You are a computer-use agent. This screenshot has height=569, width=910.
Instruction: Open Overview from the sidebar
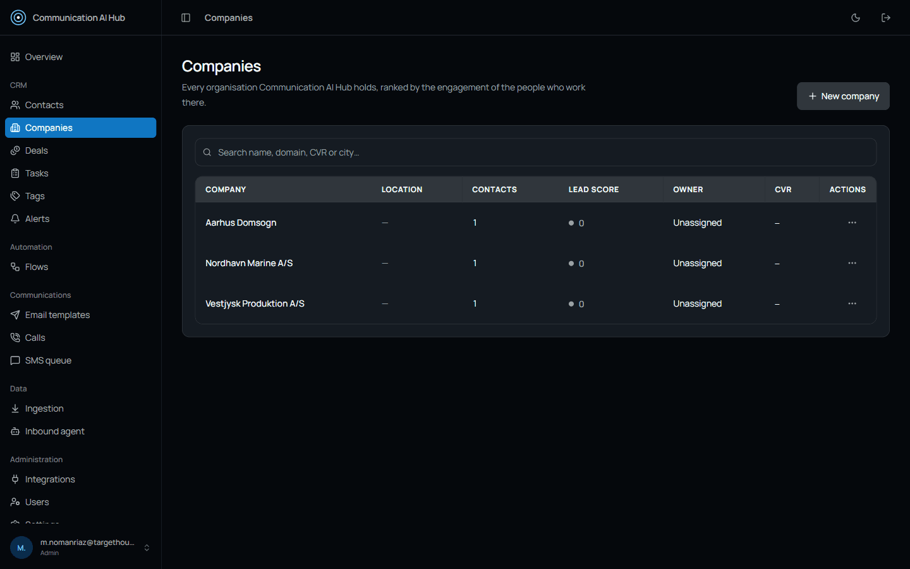pyautogui.click(x=81, y=57)
